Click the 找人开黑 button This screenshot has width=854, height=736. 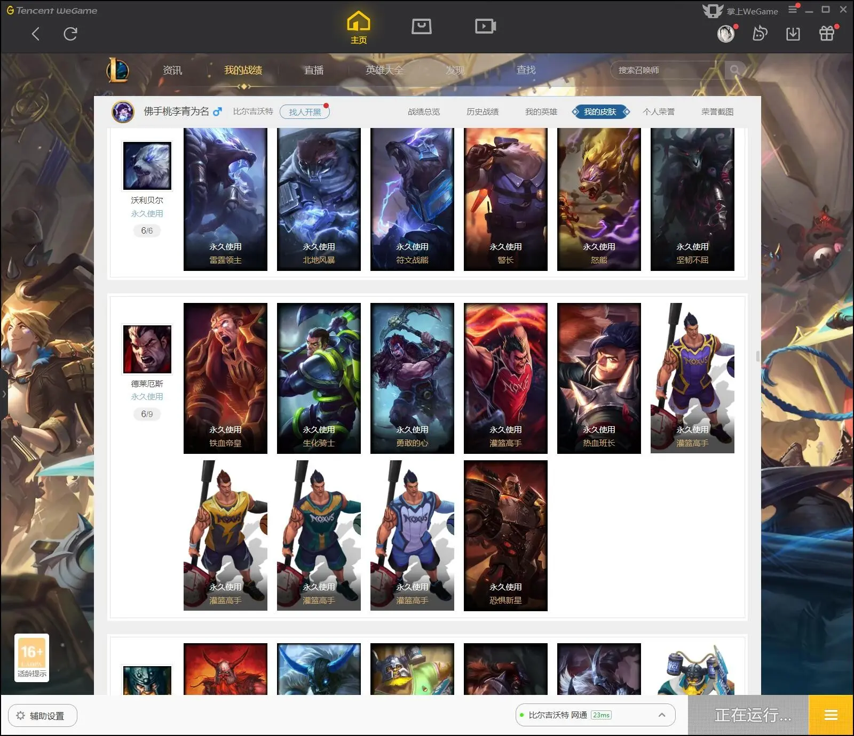click(x=305, y=112)
